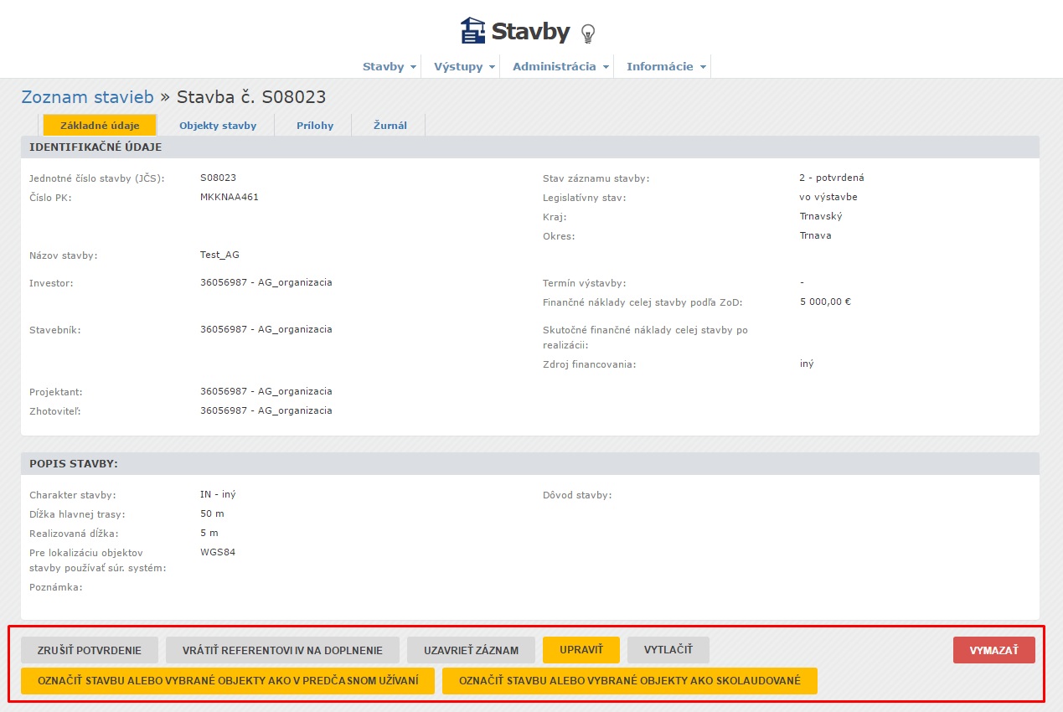Click the Vytlačiť button
This screenshot has width=1063, height=712.
click(668, 650)
